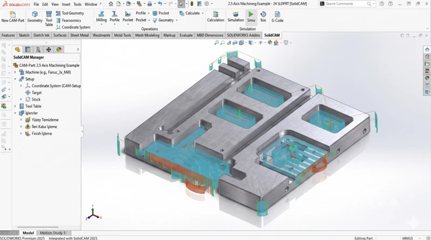This screenshot has width=431, height=240.
Task: Open the small Pocket dropdown below Profile
Action: [x=149, y=20]
